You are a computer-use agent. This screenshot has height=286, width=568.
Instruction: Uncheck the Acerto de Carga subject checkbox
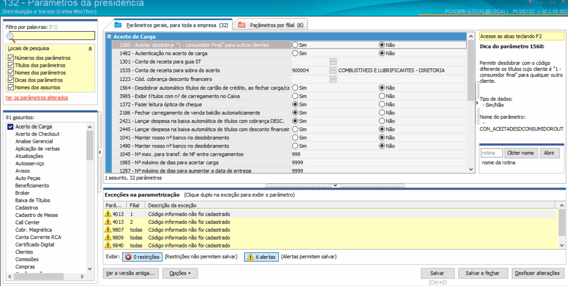coord(10,127)
